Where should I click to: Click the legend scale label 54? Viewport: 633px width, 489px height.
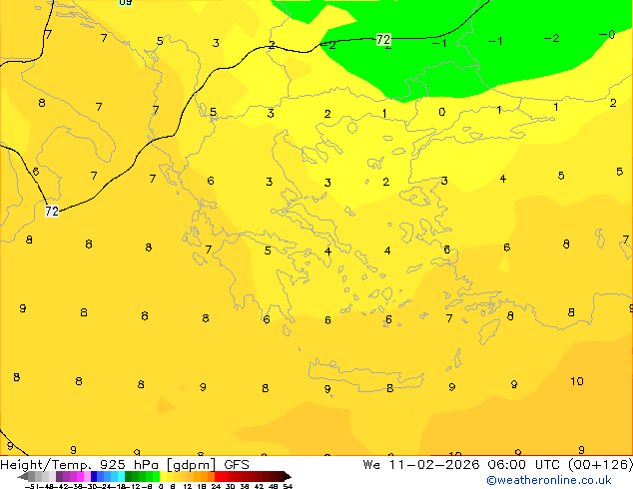point(288,486)
